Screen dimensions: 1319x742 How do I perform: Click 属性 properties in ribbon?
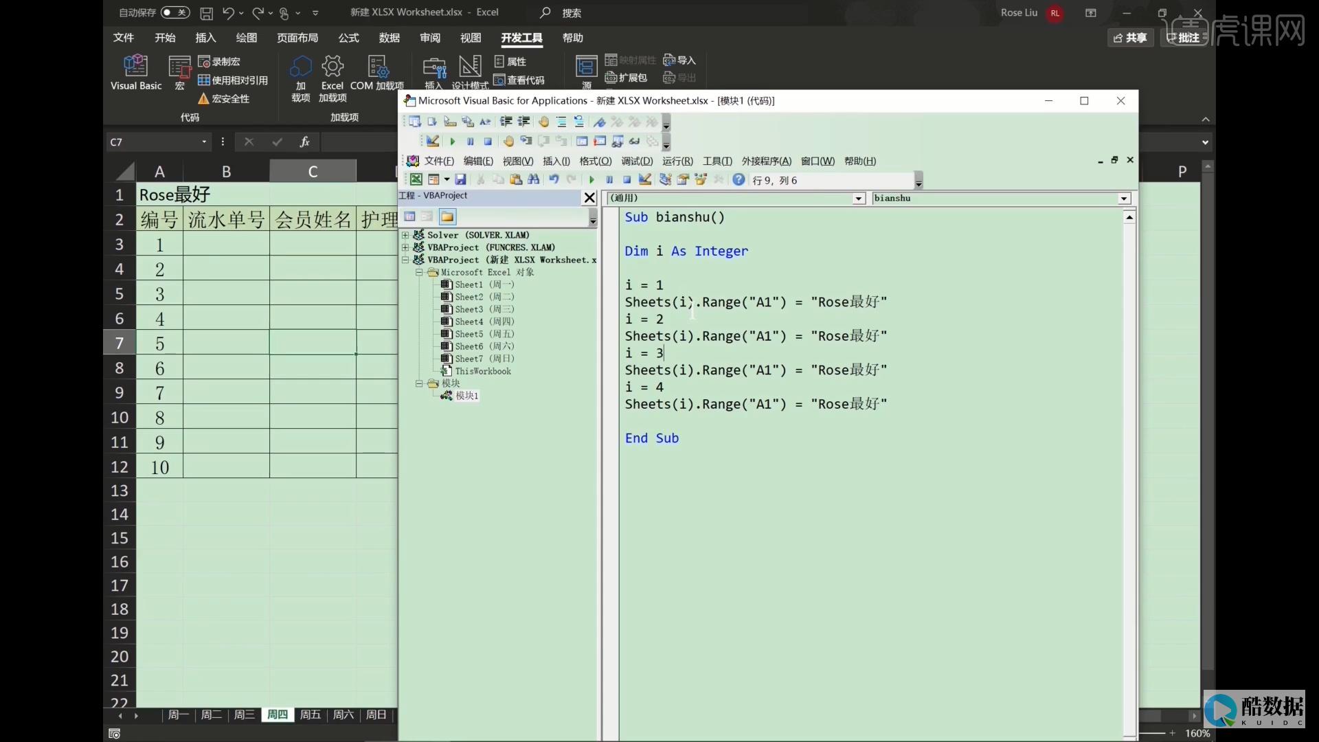point(510,62)
